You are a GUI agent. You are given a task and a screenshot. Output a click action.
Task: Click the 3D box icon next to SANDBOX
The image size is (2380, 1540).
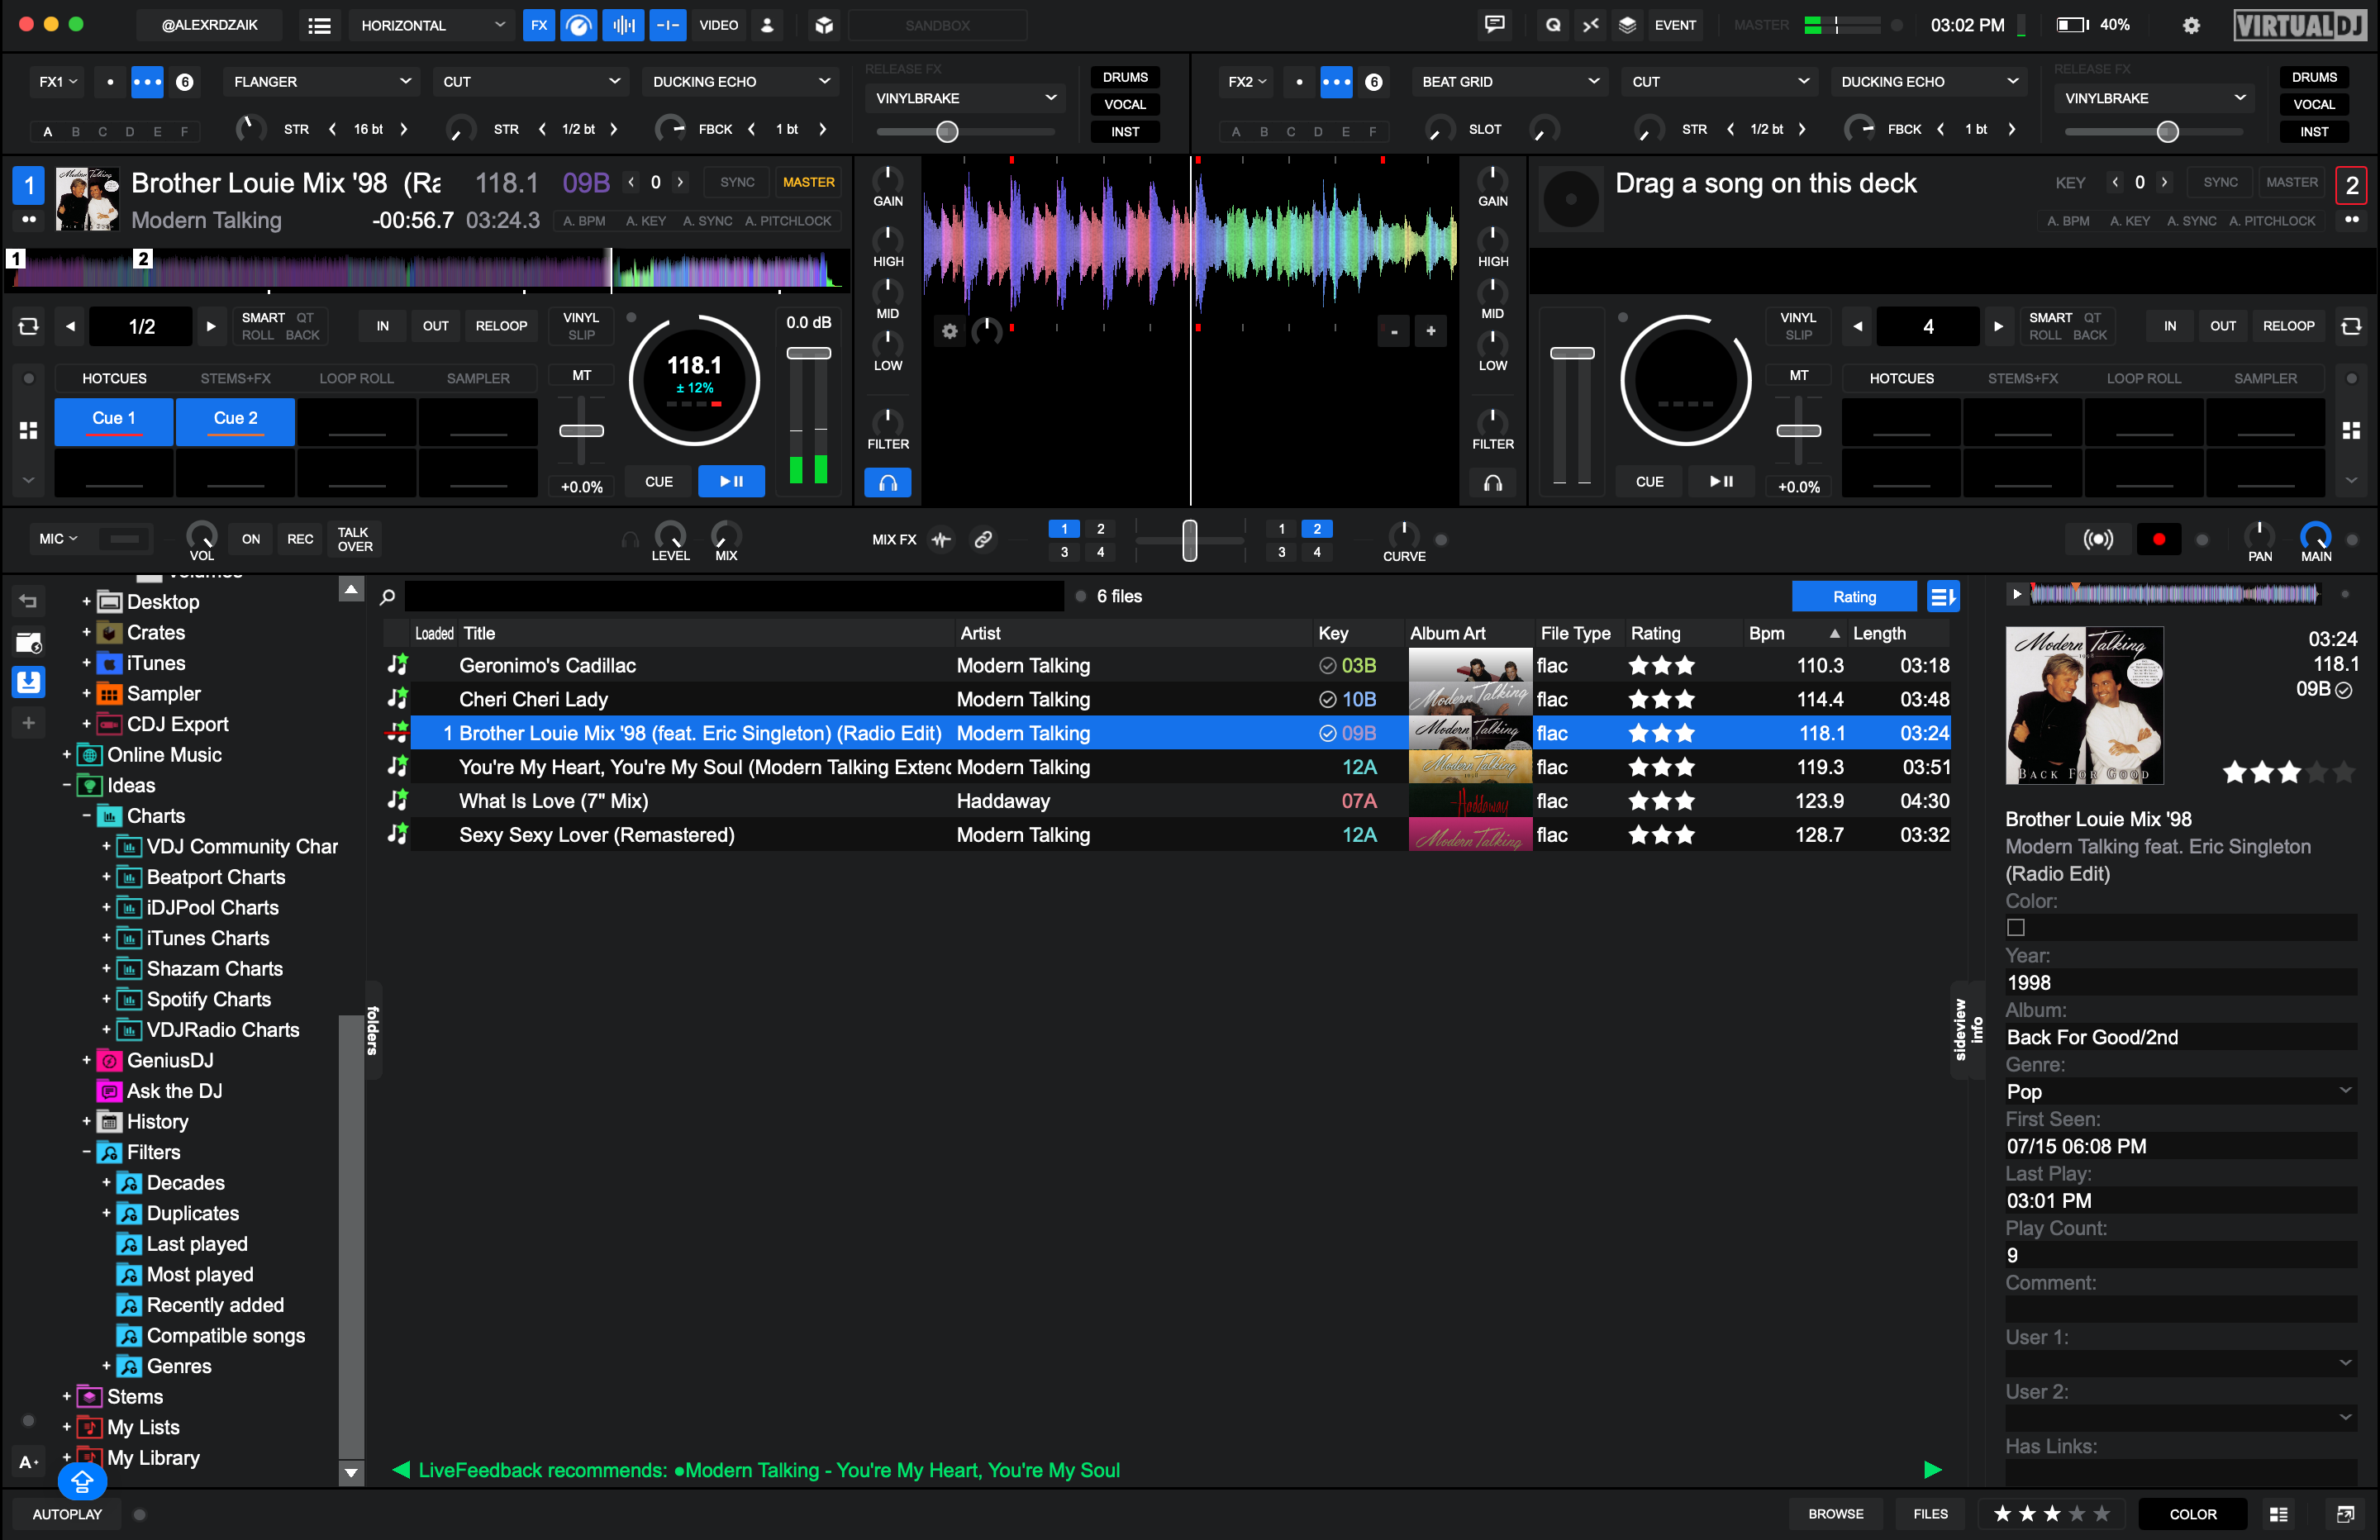coord(824,25)
